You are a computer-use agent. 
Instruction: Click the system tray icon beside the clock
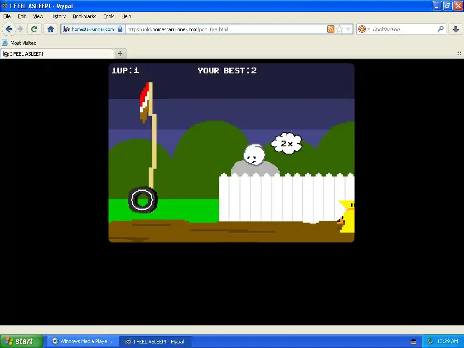click(430, 341)
